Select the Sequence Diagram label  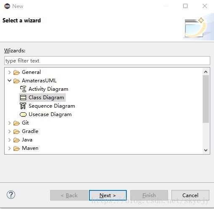coord(52,106)
